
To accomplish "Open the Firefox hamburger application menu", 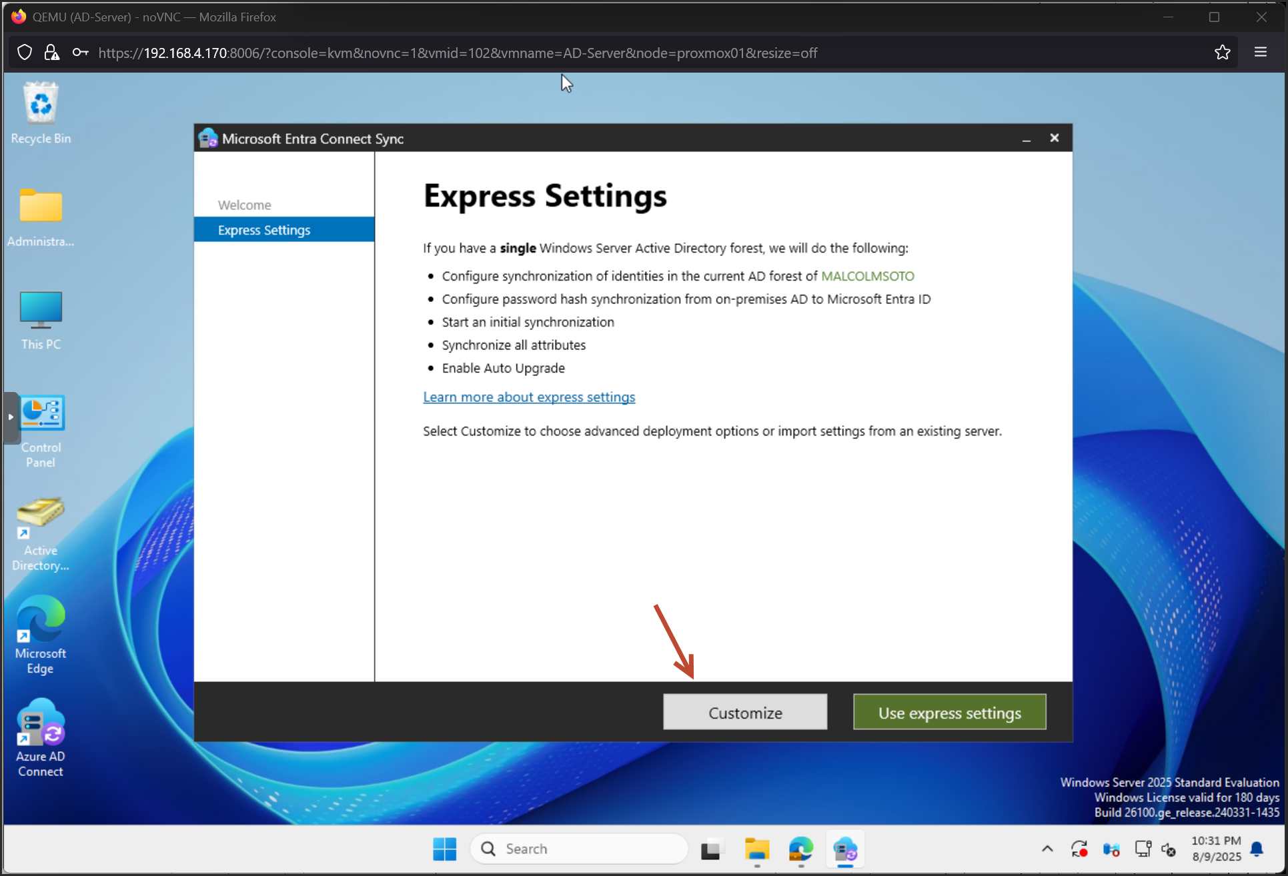I will coord(1260,52).
